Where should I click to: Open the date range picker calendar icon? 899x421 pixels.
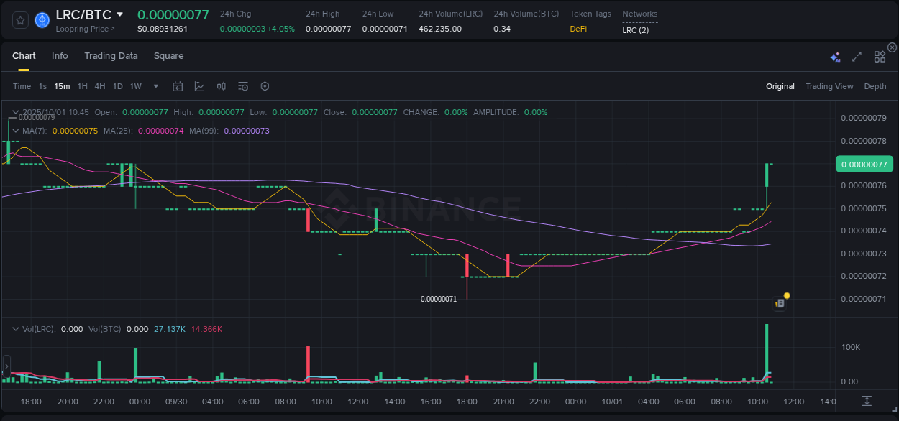[x=178, y=85]
